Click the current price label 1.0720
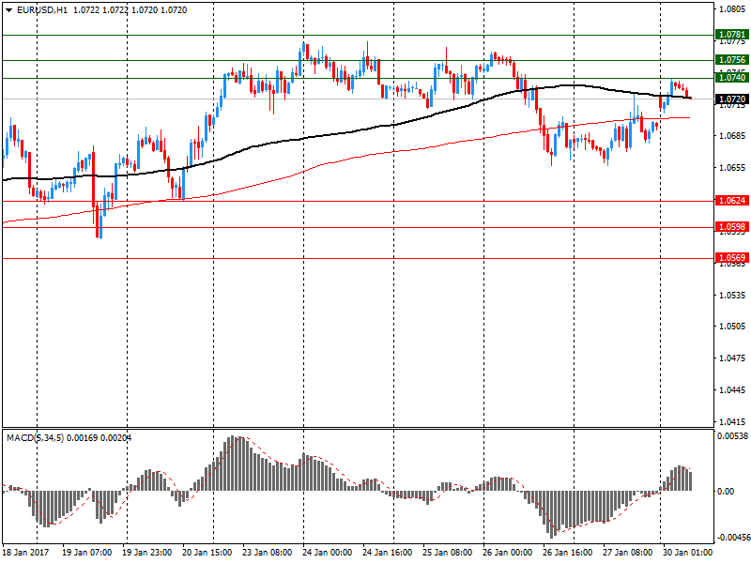This screenshot has width=751, height=563. coord(732,99)
